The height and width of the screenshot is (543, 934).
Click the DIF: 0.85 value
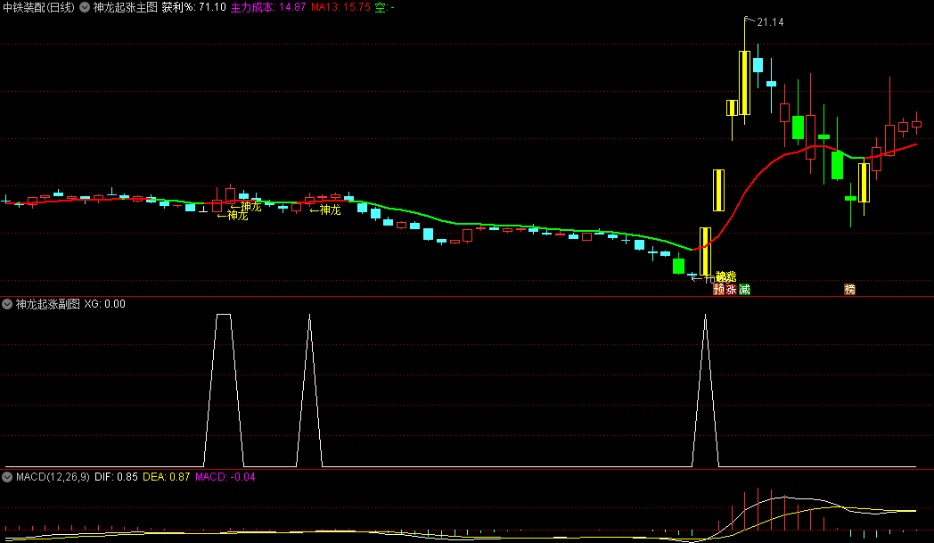(116, 477)
